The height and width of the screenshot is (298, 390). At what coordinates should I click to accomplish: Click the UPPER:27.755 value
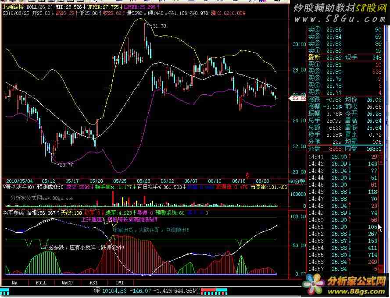point(103,7)
